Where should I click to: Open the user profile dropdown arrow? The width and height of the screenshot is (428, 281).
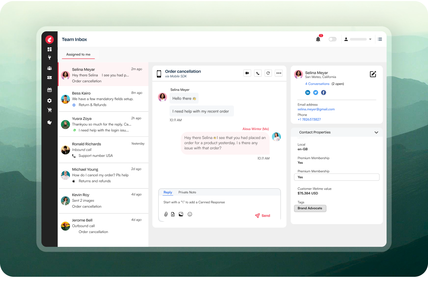(370, 39)
